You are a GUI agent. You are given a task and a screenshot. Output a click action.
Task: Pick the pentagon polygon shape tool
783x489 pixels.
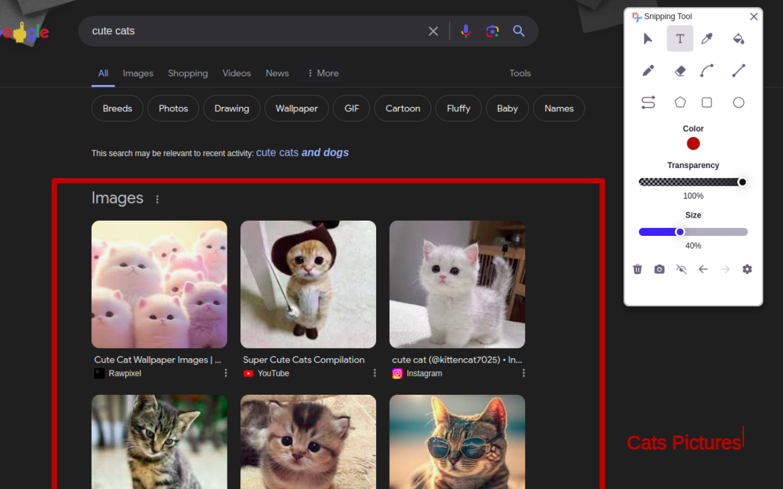(680, 102)
